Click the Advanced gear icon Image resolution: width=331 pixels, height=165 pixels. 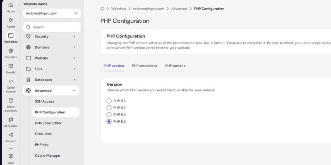click(x=28, y=90)
